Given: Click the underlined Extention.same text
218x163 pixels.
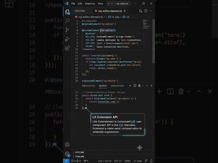Looking at the screenshot, I should [x=107, y=102].
